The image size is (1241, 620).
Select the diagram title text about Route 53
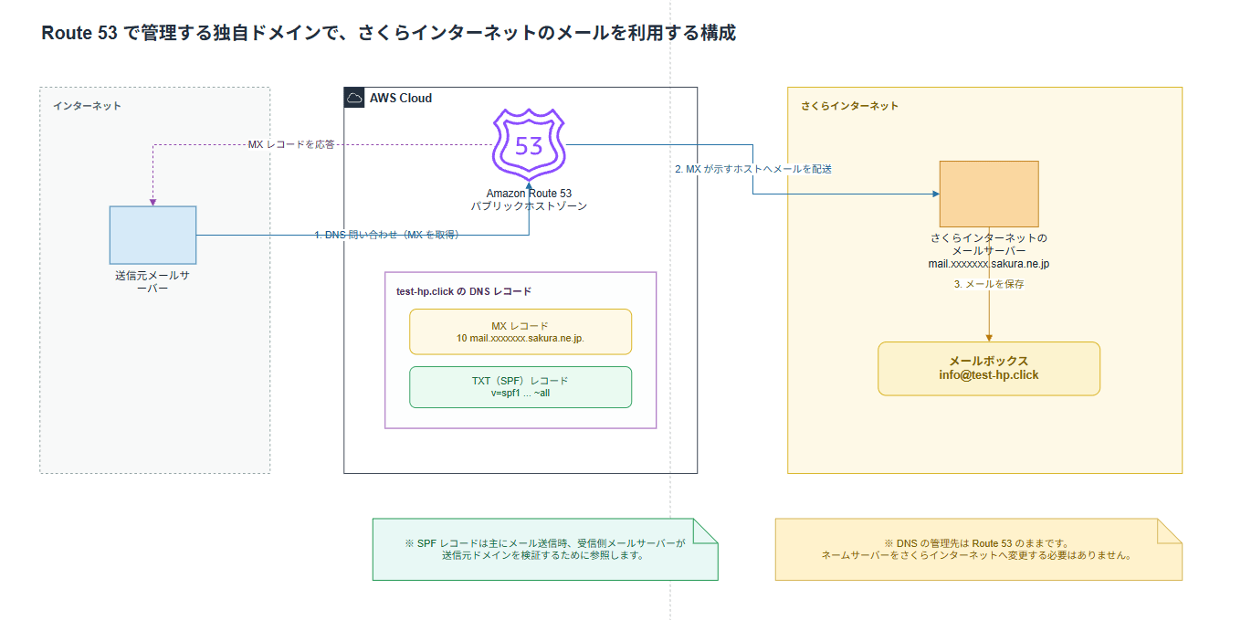[x=389, y=33]
